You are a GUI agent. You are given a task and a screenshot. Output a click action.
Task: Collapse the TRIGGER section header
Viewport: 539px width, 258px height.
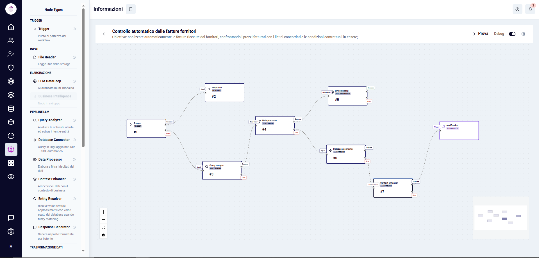point(36,20)
